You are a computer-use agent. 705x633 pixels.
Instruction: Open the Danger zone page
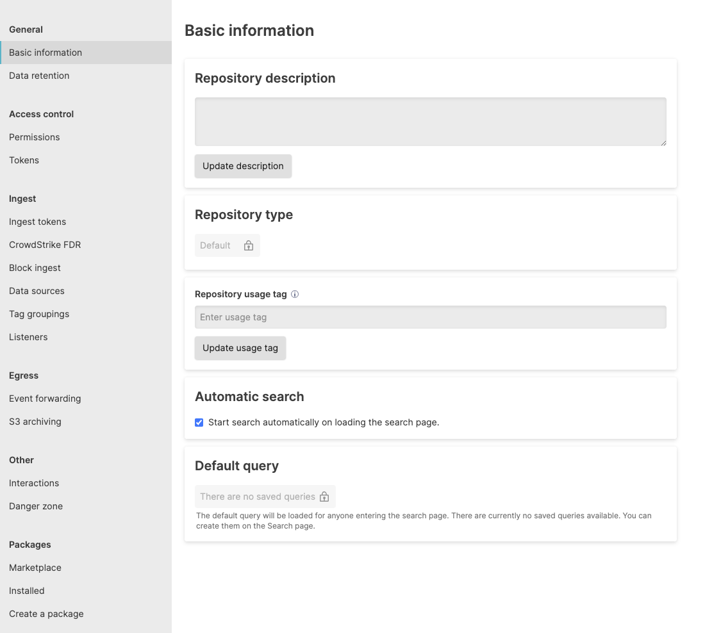tap(36, 506)
